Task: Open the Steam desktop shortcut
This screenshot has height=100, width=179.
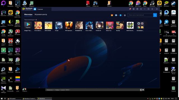Action: 173,4
